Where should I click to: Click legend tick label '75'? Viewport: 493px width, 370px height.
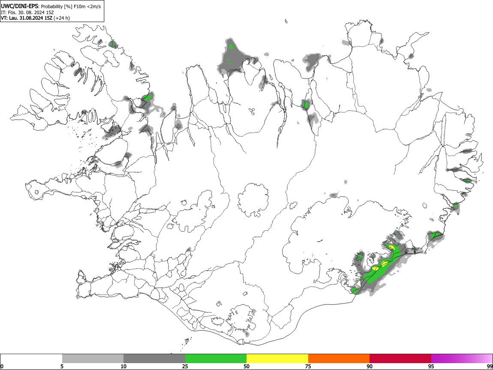click(308, 366)
